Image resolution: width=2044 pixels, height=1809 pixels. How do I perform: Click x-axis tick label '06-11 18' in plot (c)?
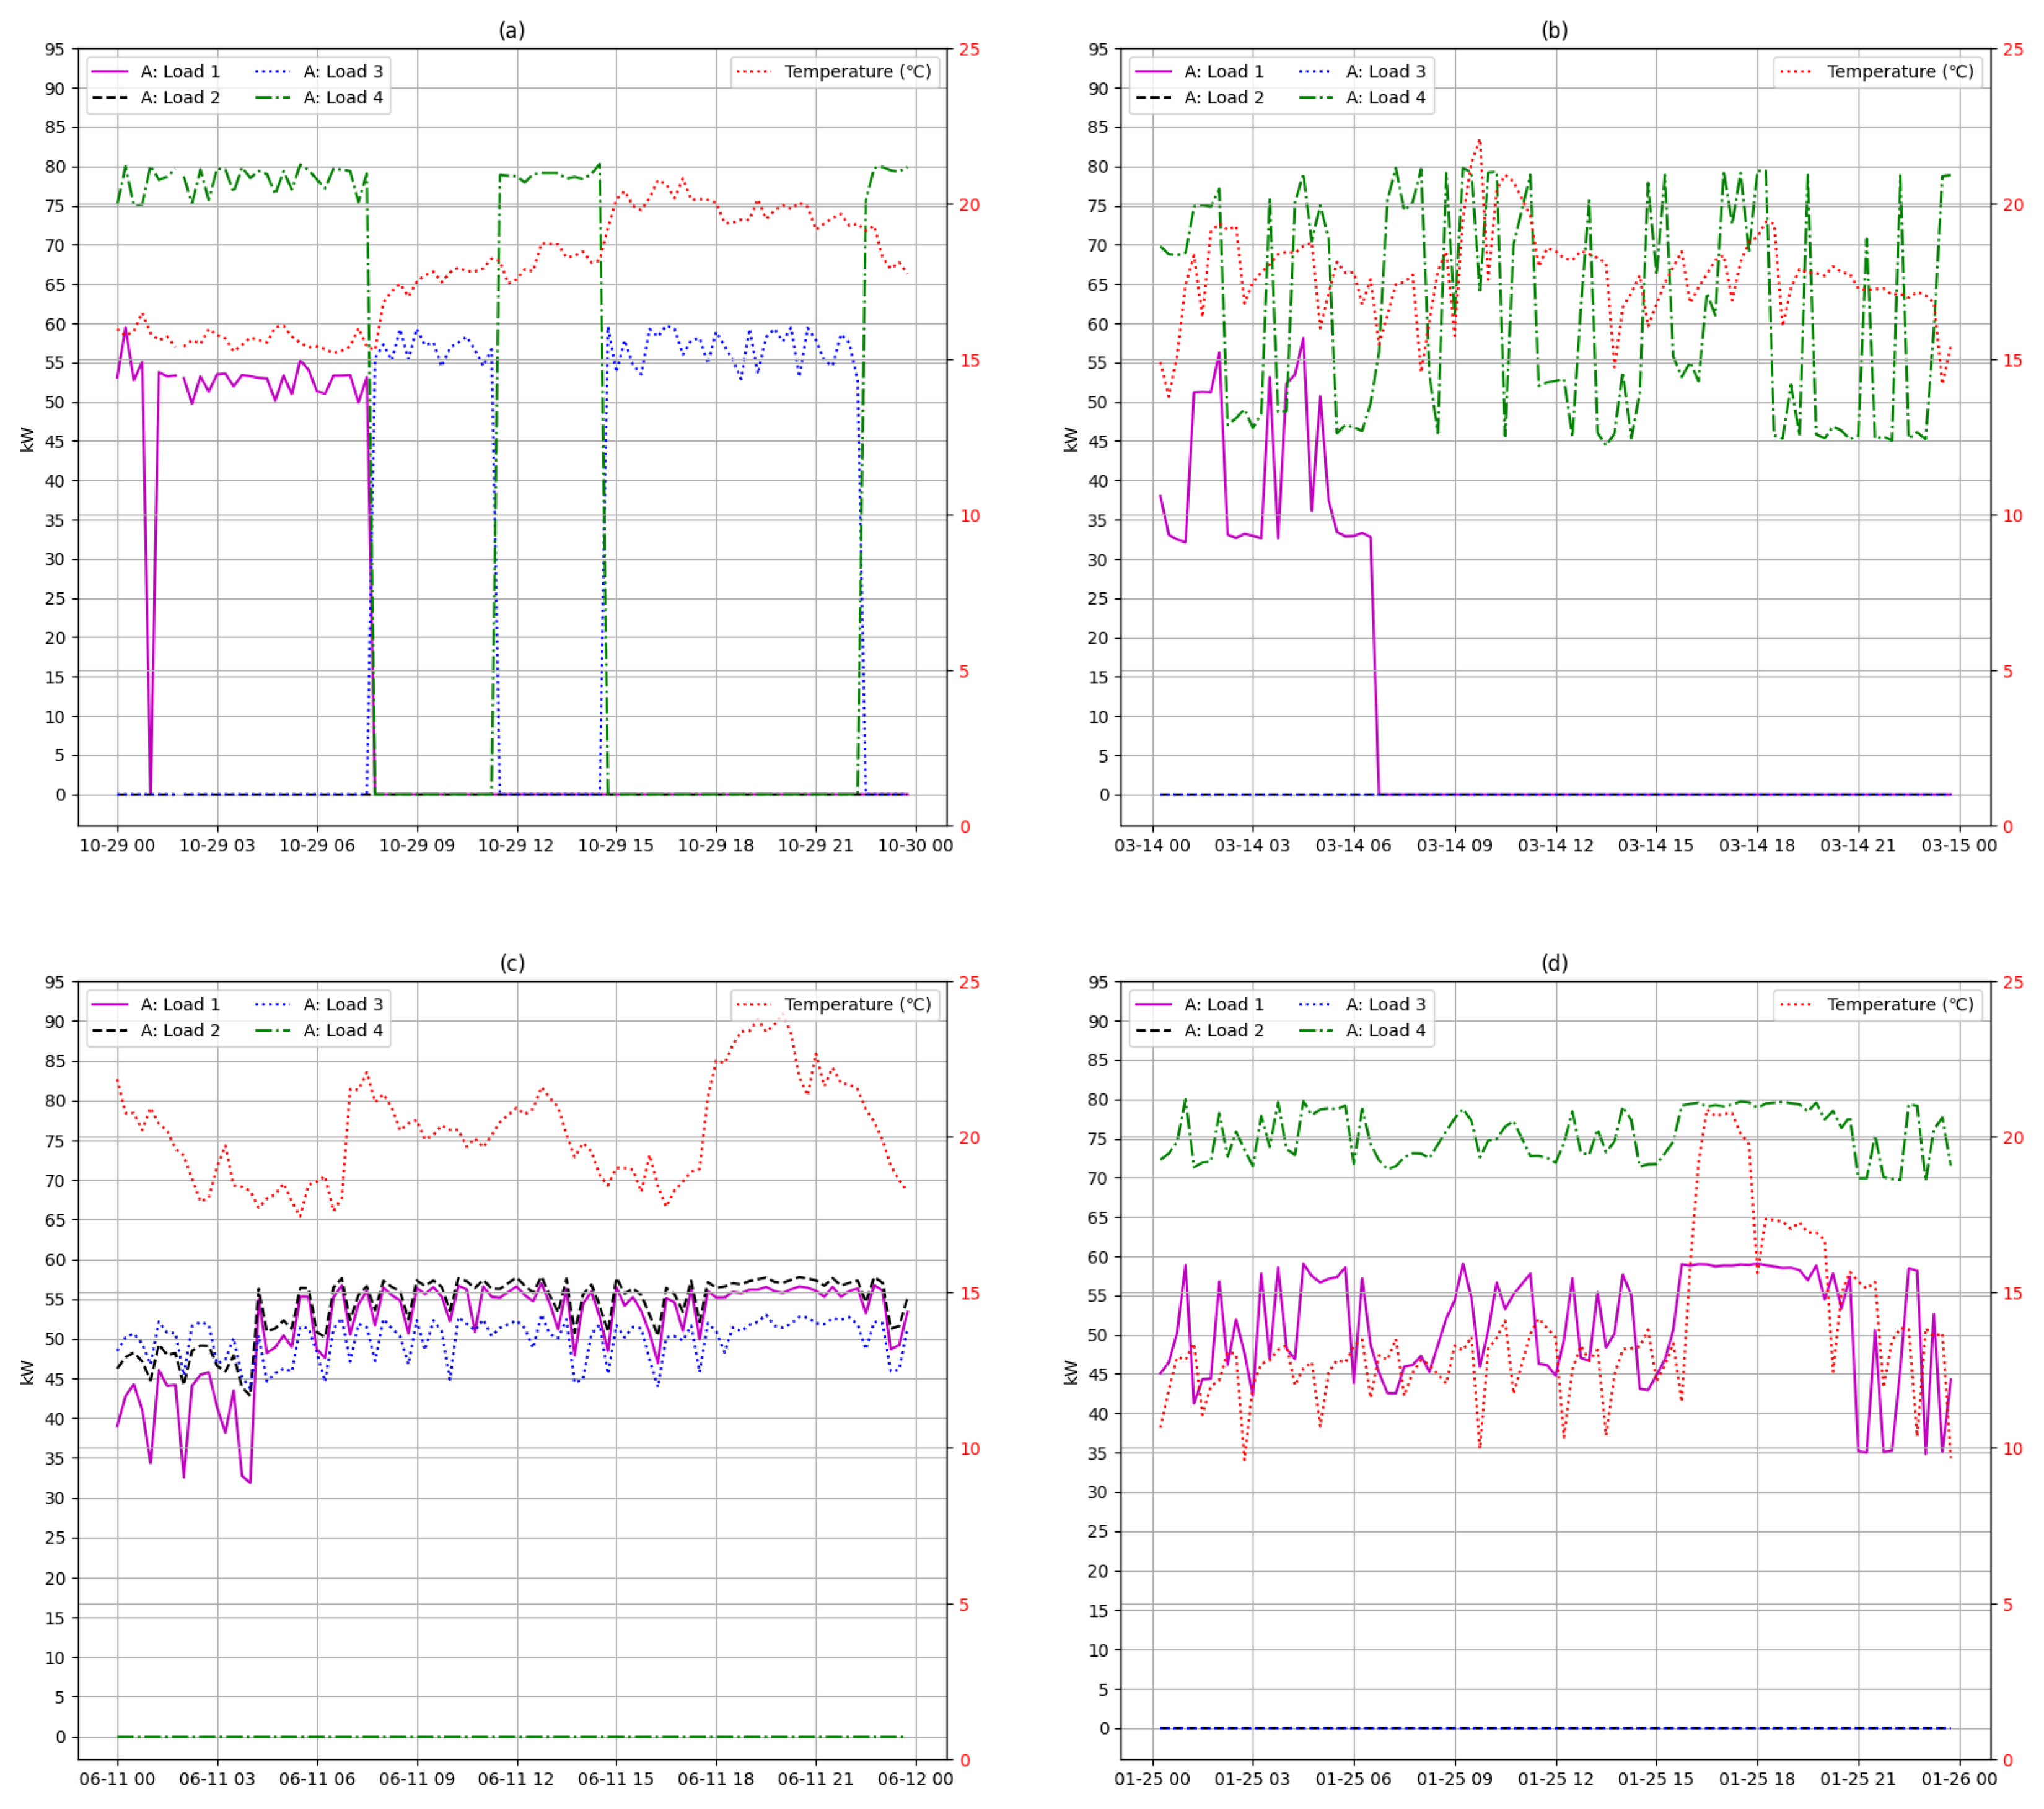pyautogui.click(x=716, y=1779)
